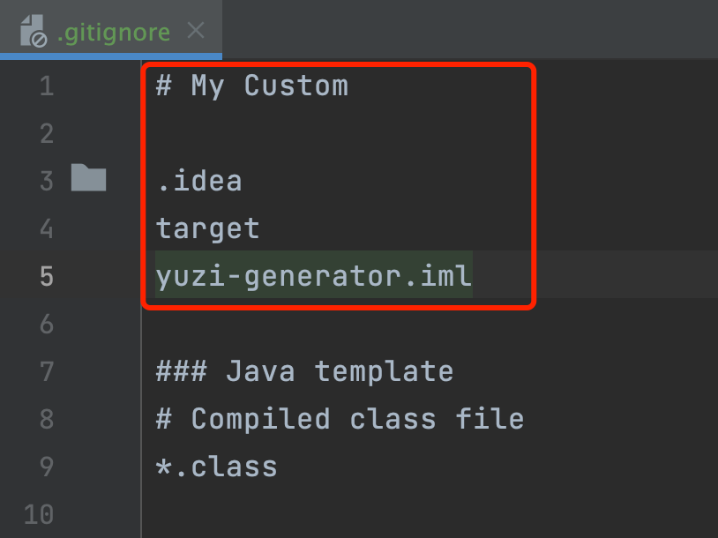Click the "*.class" pattern line
This screenshot has height=538, width=718.
[x=217, y=467]
